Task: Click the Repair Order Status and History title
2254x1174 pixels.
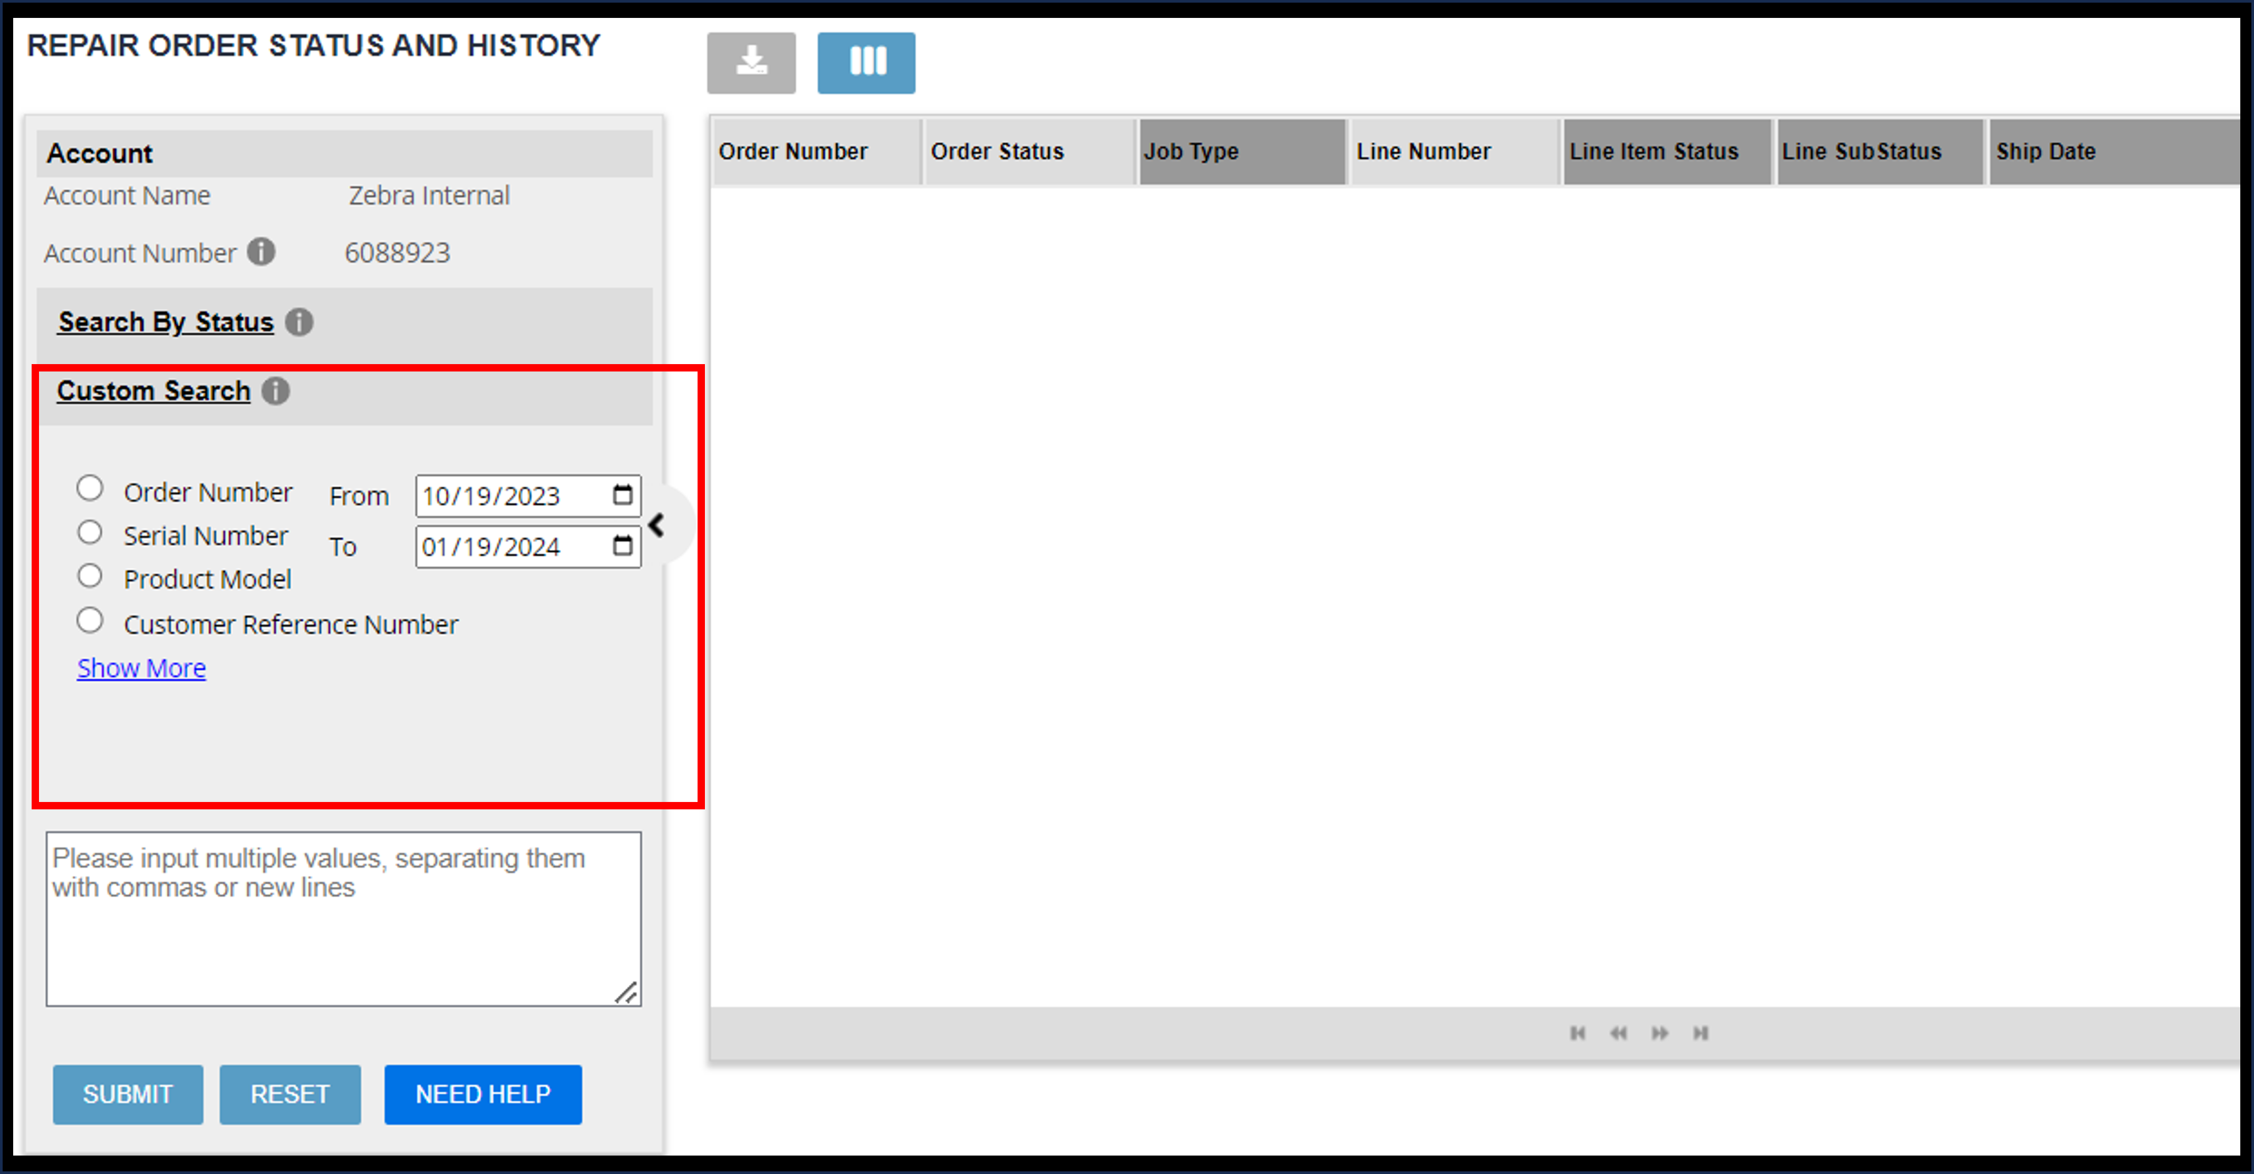Action: click(313, 45)
